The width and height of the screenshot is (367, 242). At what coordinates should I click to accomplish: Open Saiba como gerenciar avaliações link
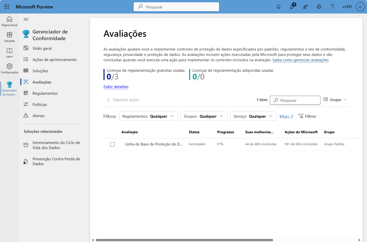point(300,60)
